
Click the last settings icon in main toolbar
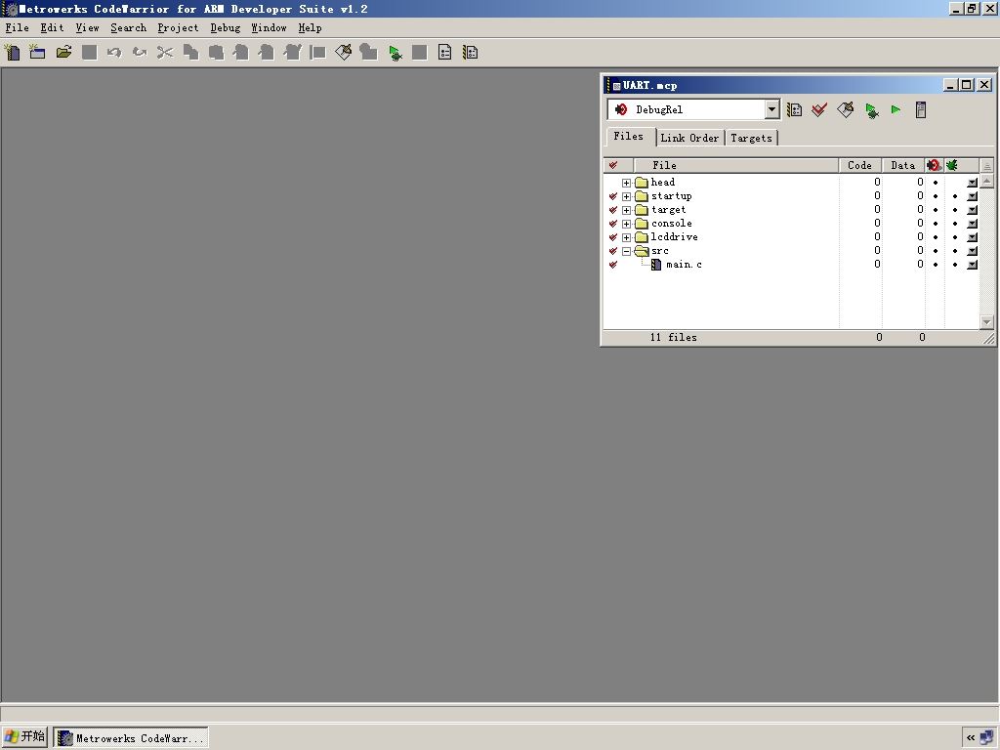(471, 53)
